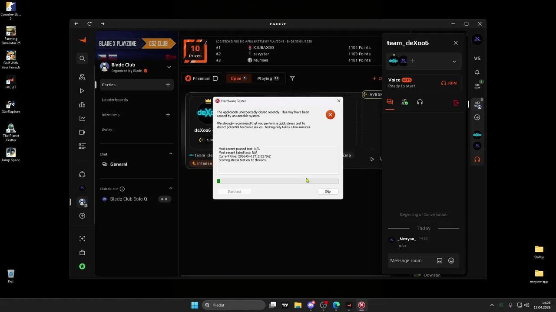Collapse the Chat section

(171, 154)
